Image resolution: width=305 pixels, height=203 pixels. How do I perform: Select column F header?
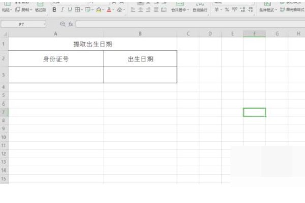255,34
